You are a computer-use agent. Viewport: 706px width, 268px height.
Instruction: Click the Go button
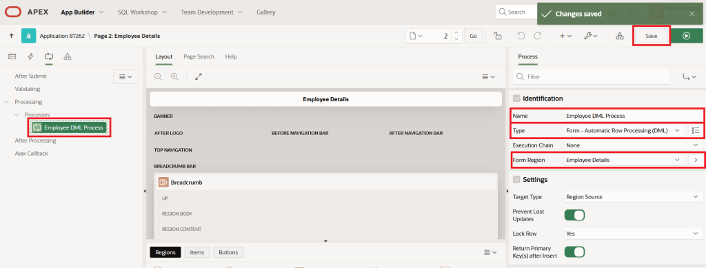(x=473, y=36)
